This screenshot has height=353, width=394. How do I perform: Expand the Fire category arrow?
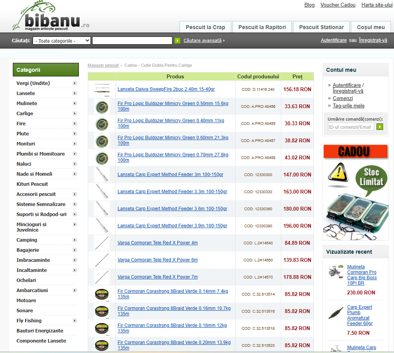click(x=75, y=123)
